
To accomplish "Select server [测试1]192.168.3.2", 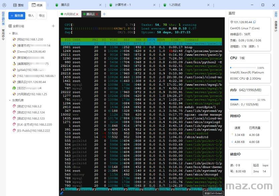I will click(x=29, y=106).
